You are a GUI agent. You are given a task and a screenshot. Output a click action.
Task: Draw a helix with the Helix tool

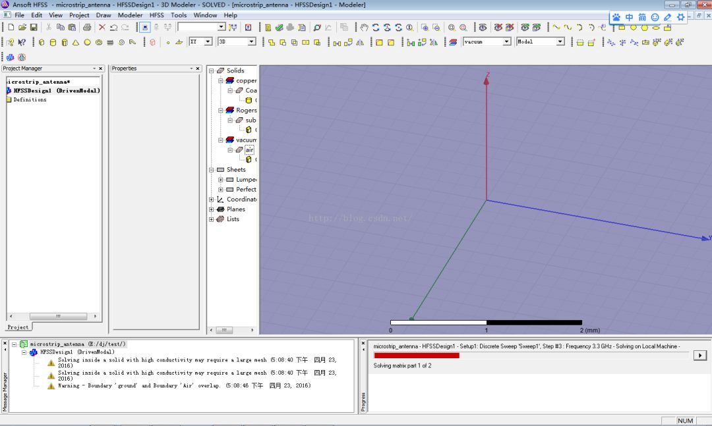pyautogui.click(x=110, y=42)
